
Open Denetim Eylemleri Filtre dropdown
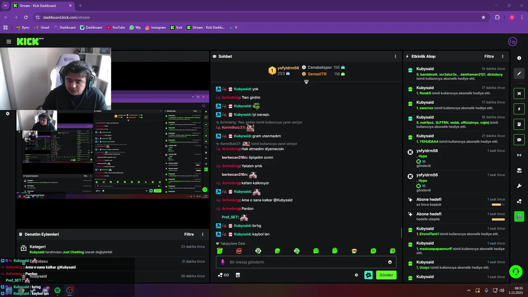pos(189,234)
